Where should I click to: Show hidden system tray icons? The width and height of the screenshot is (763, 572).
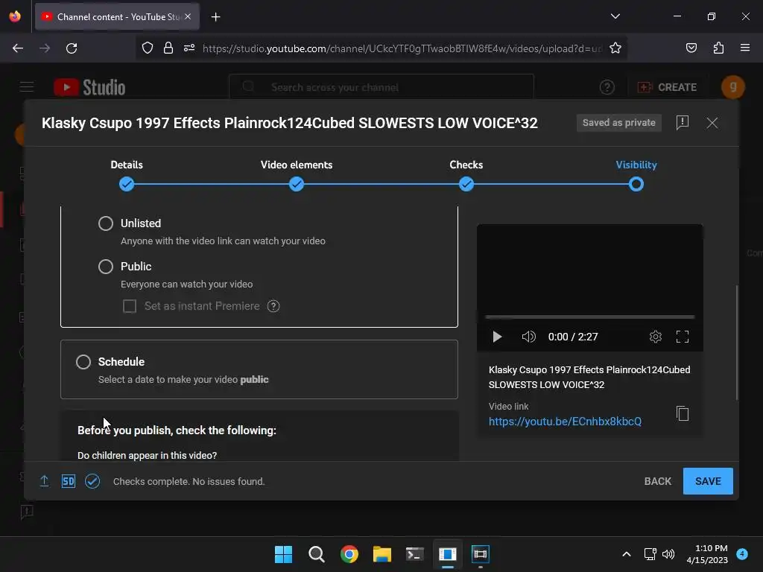[x=626, y=554]
